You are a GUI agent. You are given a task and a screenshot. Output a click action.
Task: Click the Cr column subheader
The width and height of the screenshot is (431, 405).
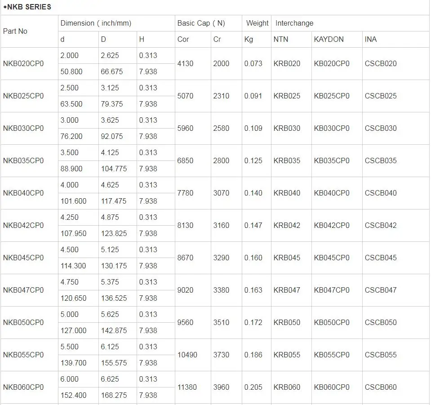point(217,39)
